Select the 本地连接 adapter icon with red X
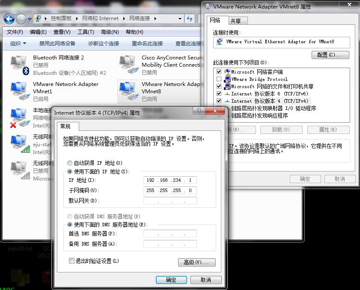The width and height of the screenshot is (360, 290). point(20,118)
